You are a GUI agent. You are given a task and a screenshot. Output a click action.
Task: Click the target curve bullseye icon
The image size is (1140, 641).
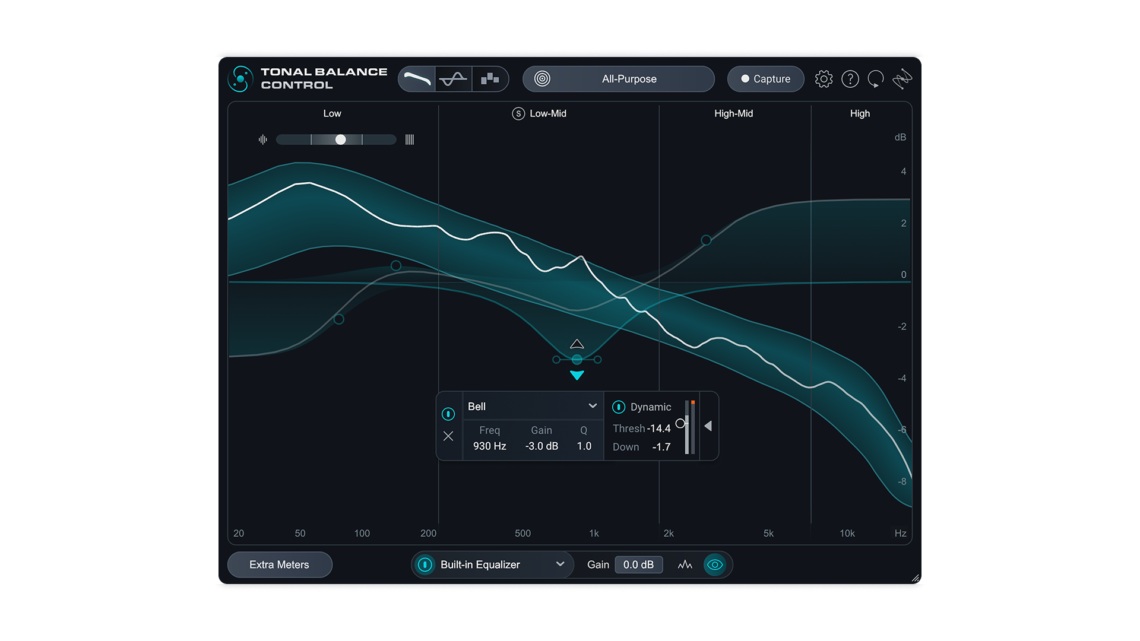pos(542,79)
